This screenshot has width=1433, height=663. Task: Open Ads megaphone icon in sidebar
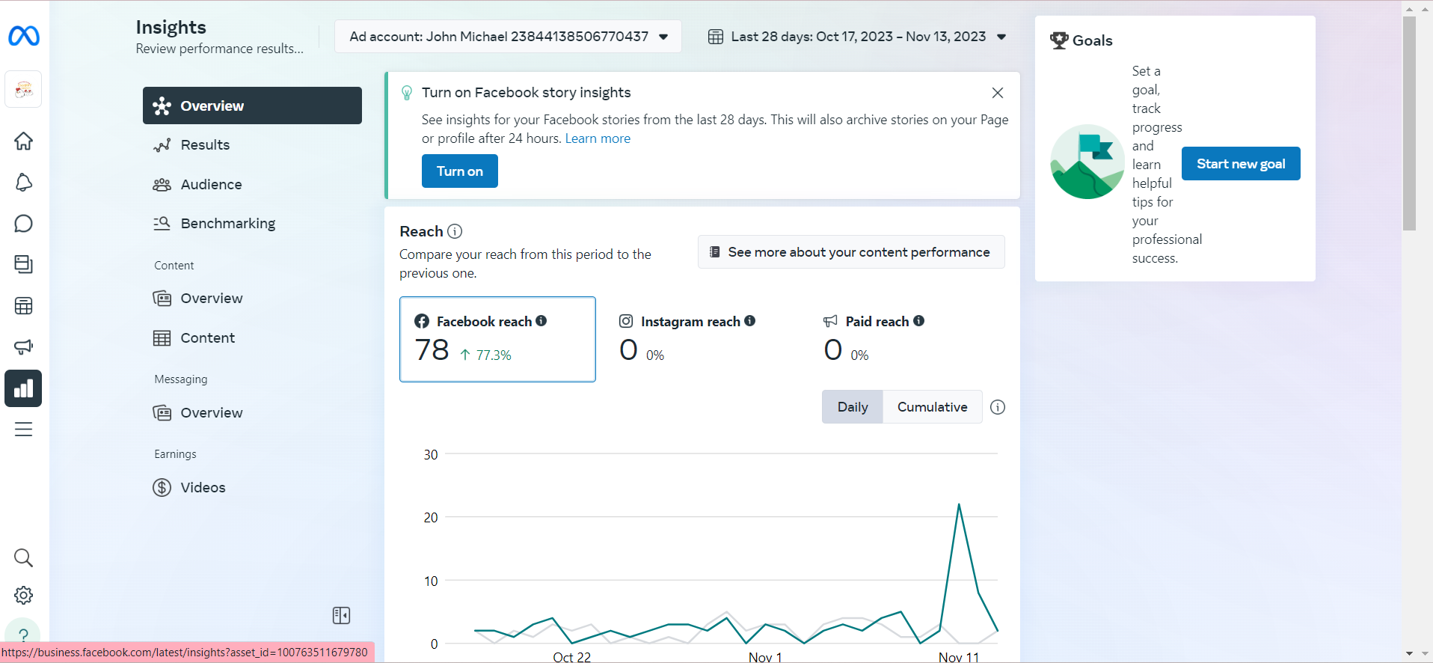pos(24,346)
